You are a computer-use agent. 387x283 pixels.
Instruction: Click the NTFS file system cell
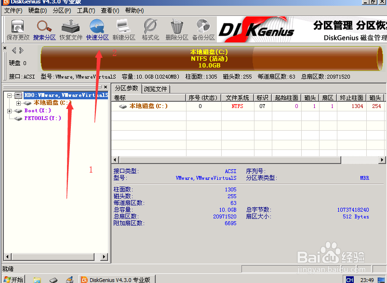coord(238,106)
